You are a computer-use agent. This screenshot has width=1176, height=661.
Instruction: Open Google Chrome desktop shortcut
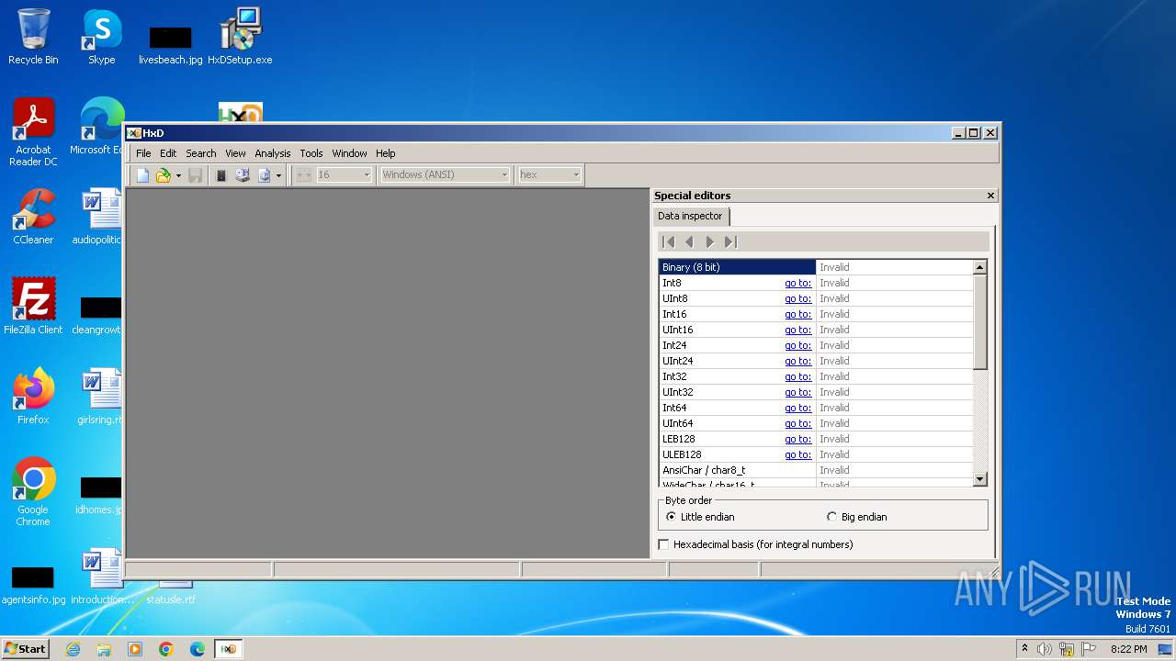(x=33, y=492)
